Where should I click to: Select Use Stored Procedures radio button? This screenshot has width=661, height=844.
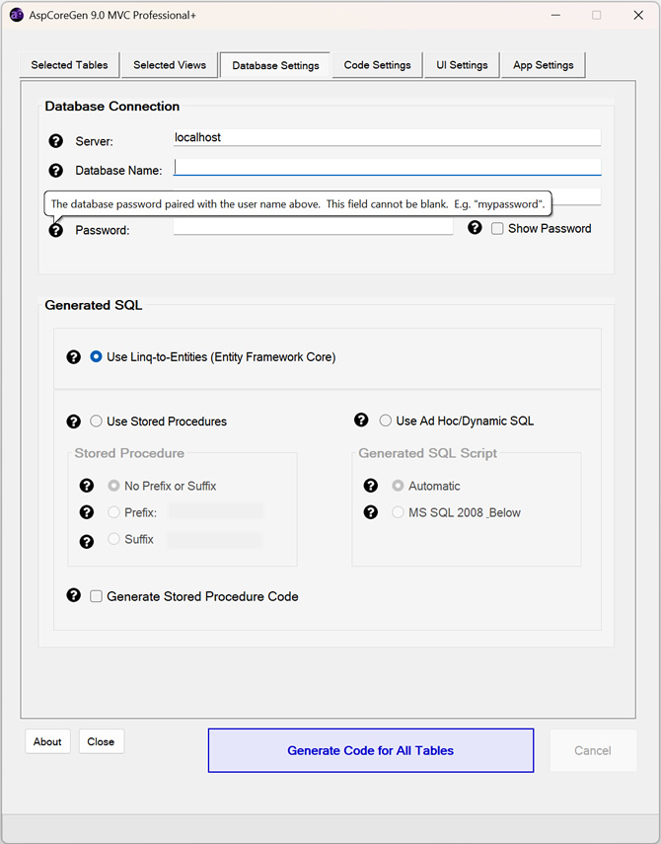(x=96, y=421)
